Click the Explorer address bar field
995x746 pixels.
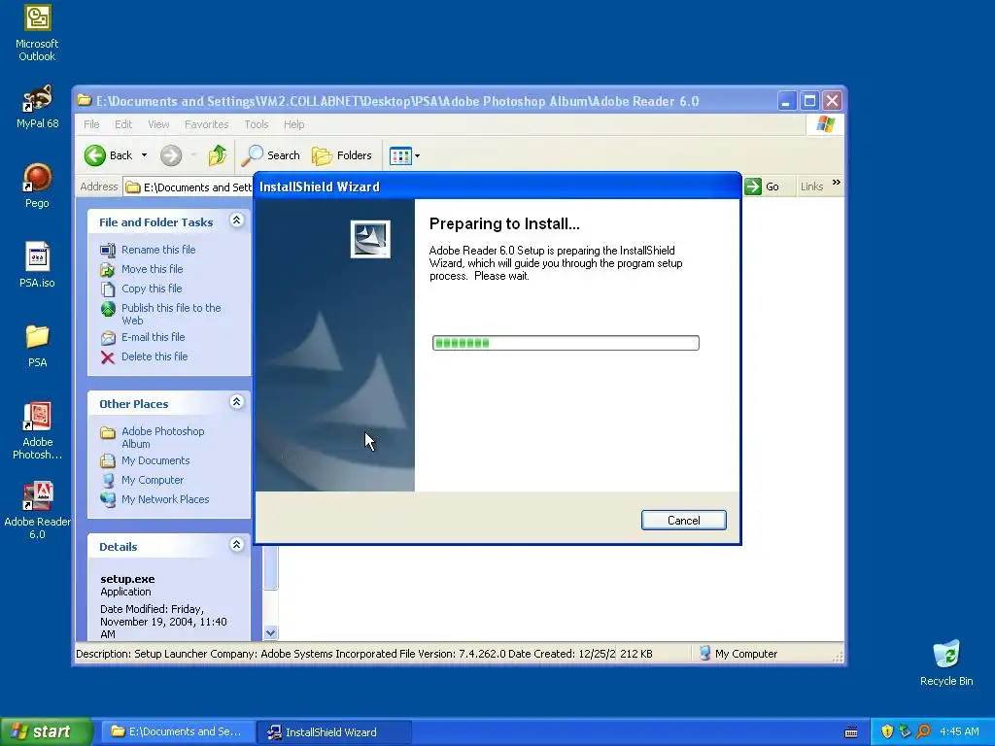tap(189, 187)
